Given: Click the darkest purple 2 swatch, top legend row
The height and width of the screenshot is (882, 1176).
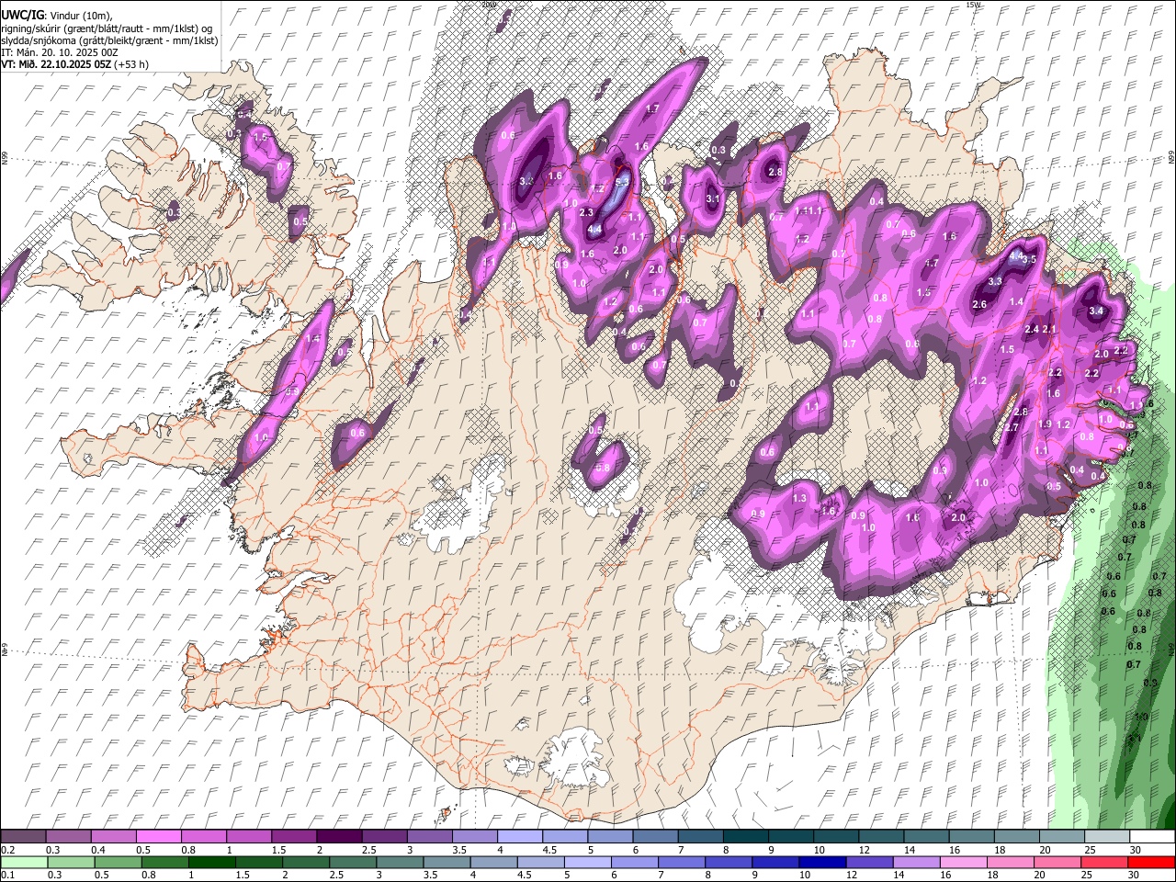Looking at the screenshot, I should click(338, 836).
